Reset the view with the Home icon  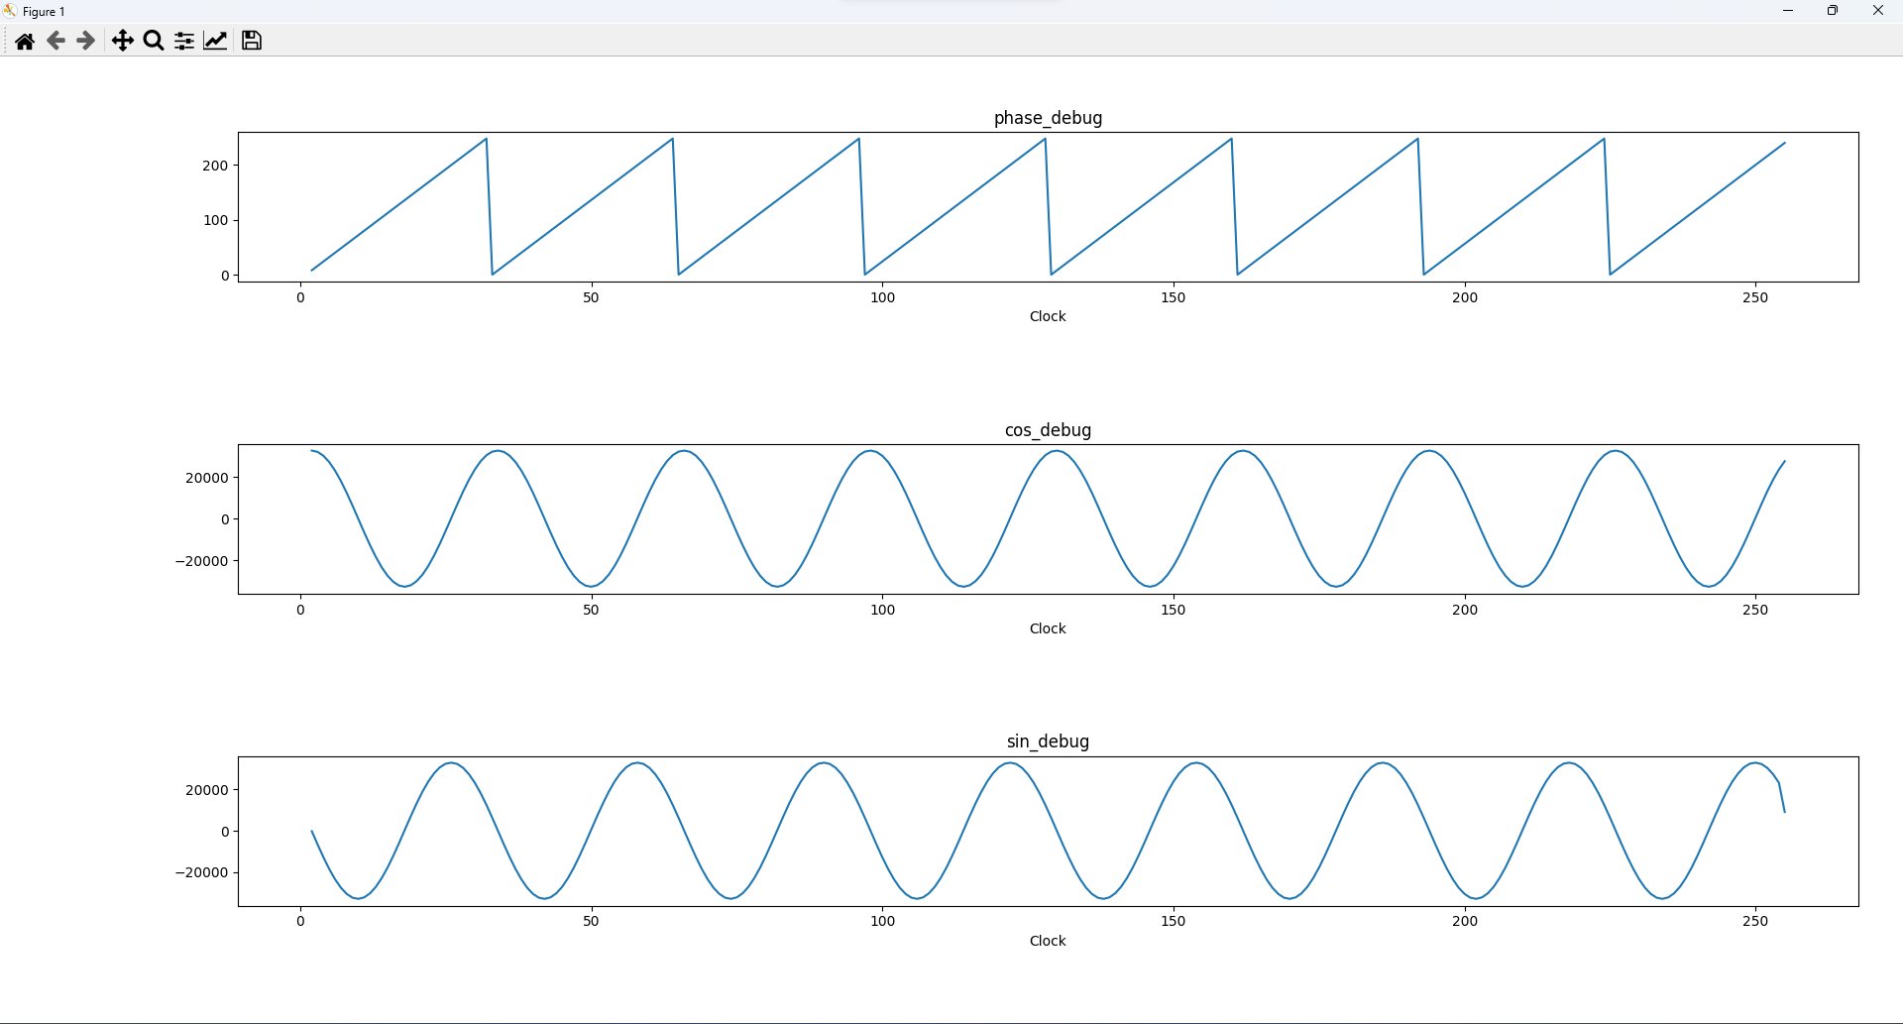(25, 41)
